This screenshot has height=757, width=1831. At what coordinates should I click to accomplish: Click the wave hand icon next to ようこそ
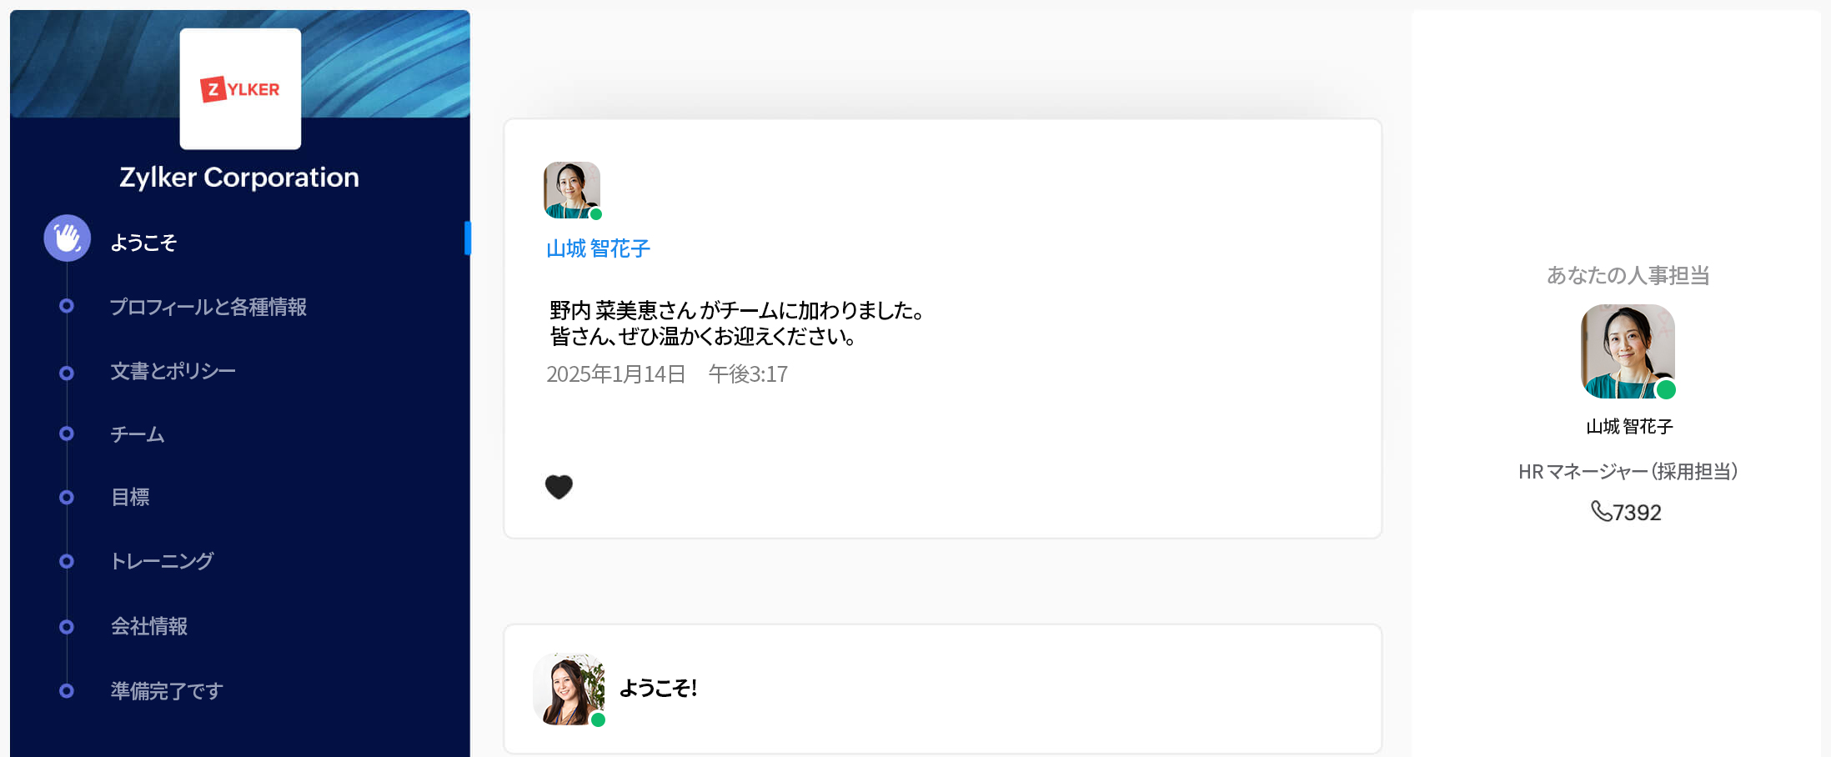[67, 238]
